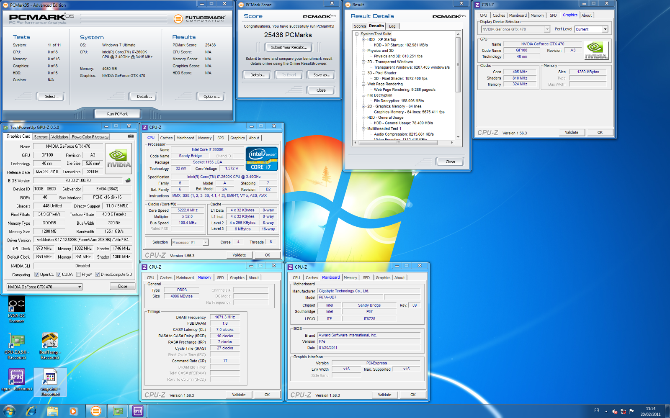The height and width of the screenshot is (418, 670).
Task: Toggle the OpenCL checkbox in GPU-Z
Action: point(37,274)
